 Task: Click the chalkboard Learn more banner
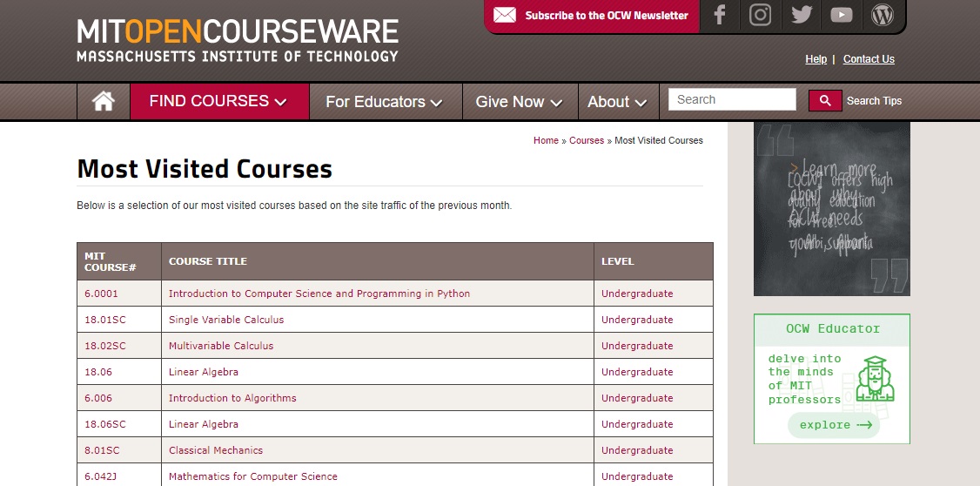(x=831, y=209)
